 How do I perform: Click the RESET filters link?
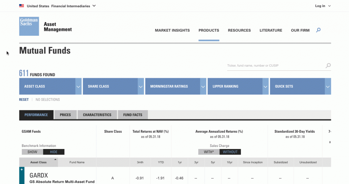tap(24, 100)
